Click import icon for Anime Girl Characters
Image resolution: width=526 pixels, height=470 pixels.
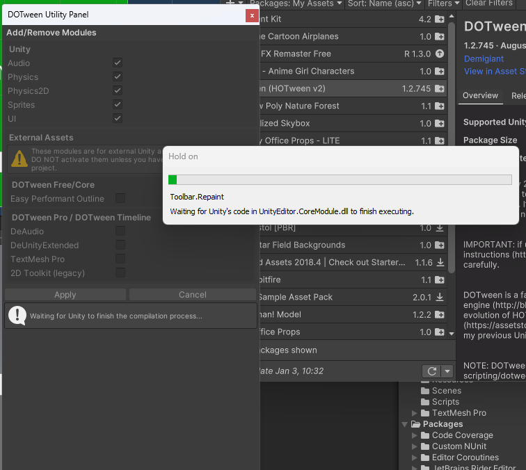(x=440, y=71)
